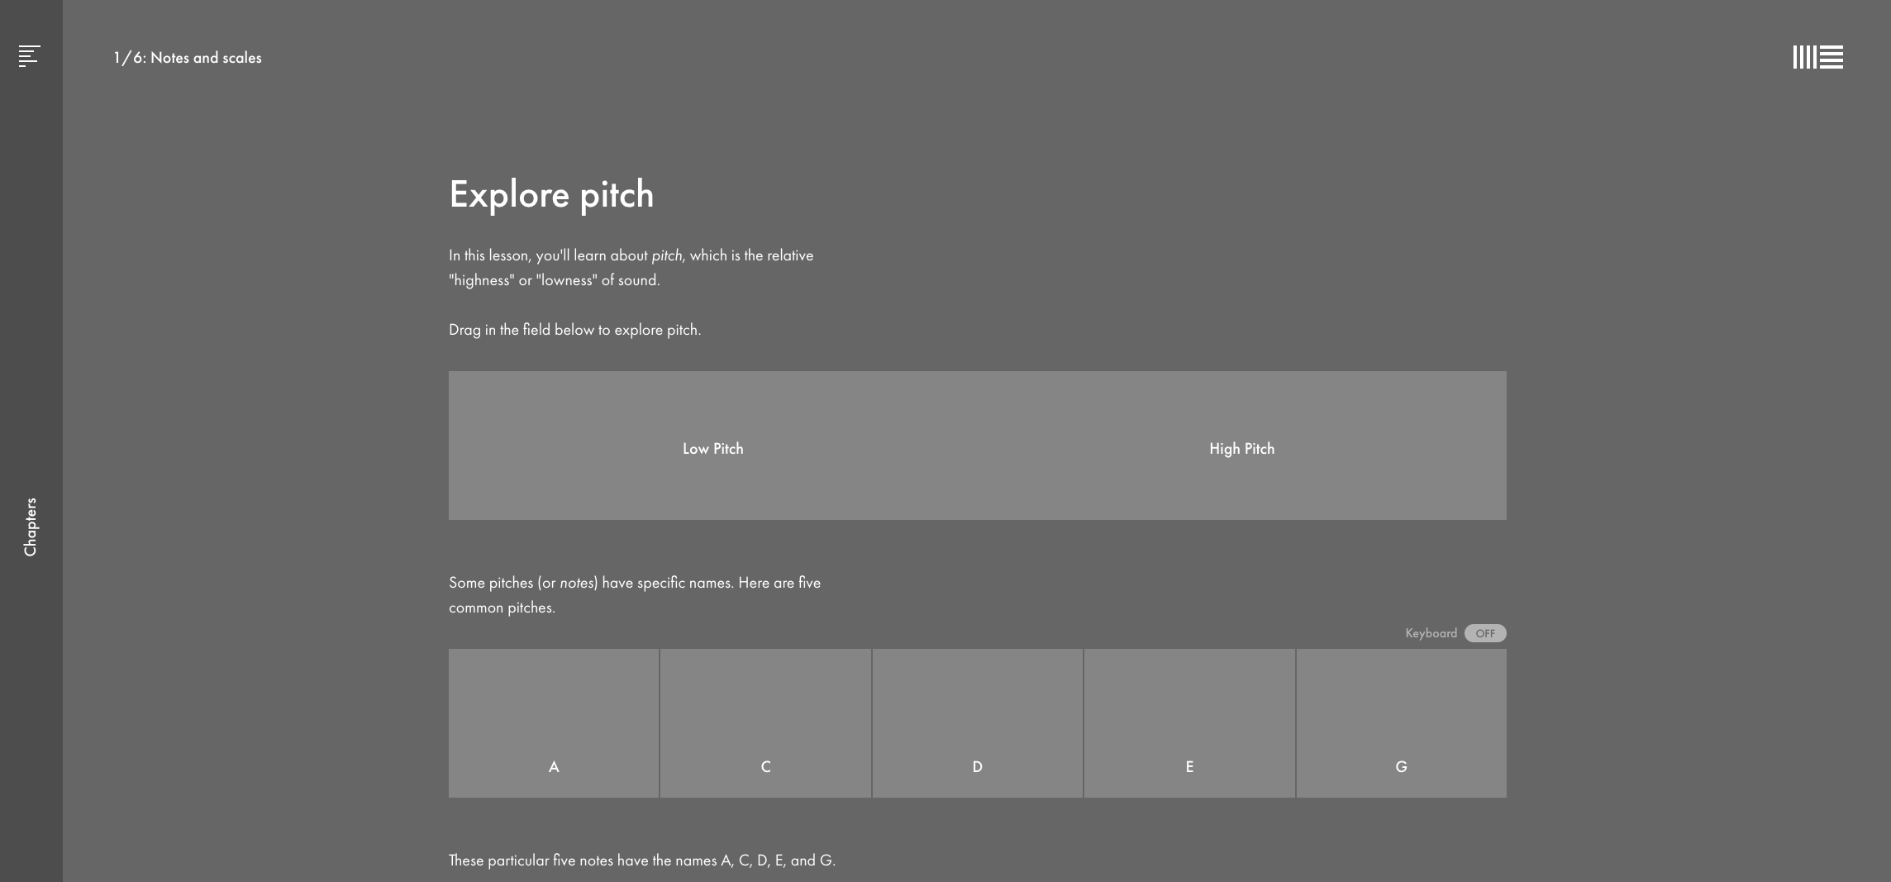Play the C note pad
Viewport: 1891px width, 882px height.
pos(765,723)
